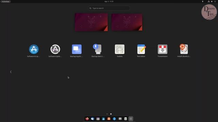218x122 pixels.
Task: Click the volume icon in top bar
Action: [x=212, y=1]
